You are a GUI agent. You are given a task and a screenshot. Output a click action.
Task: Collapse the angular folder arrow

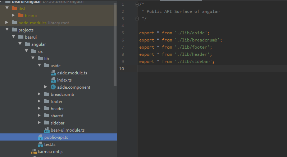(x=20, y=44)
